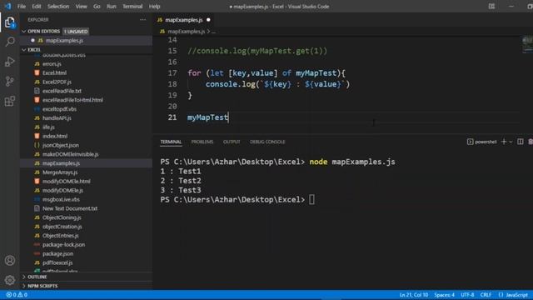Click the customize layout icon in title bar
The height and width of the screenshot is (300, 533).
click(x=491, y=7)
